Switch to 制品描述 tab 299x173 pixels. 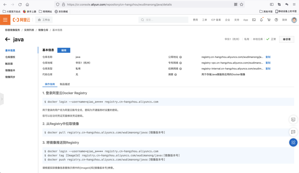[65, 84]
